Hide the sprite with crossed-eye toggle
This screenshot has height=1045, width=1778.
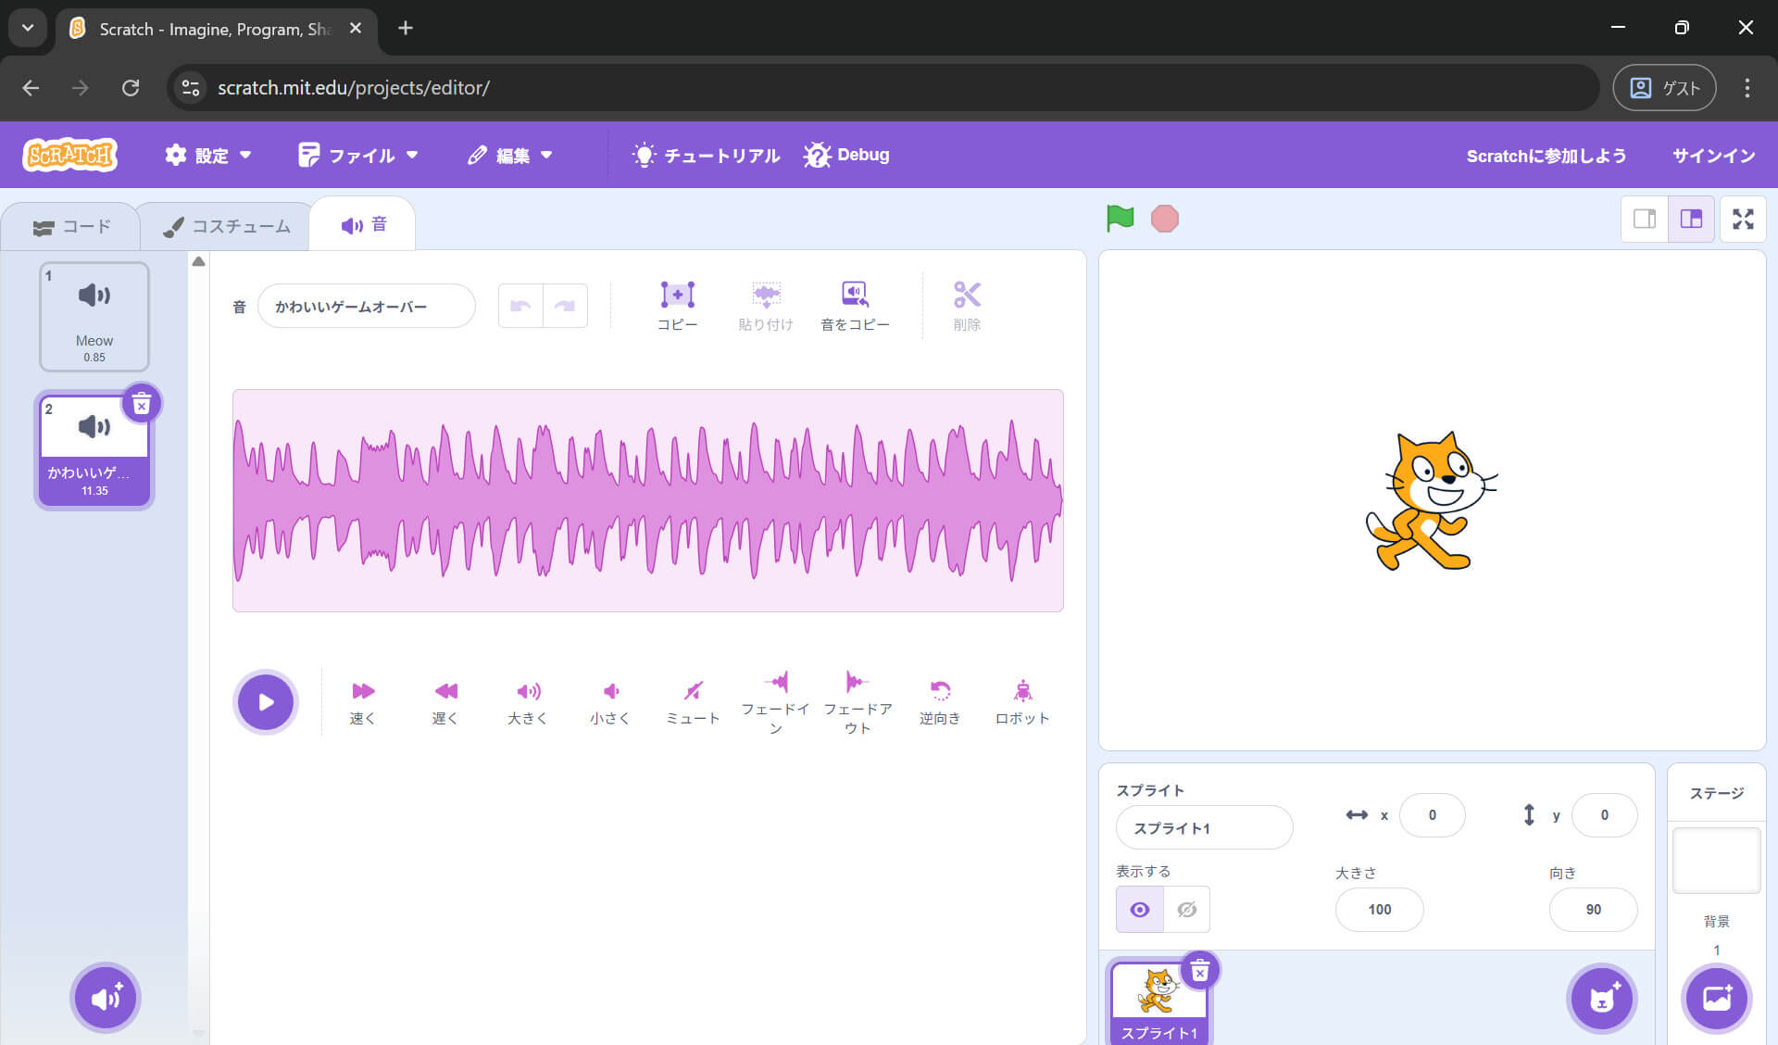coord(1186,909)
